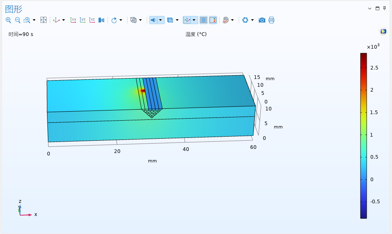
Task: Click the projection box icon
Action: pyautogui.click(x=170, y=20)
